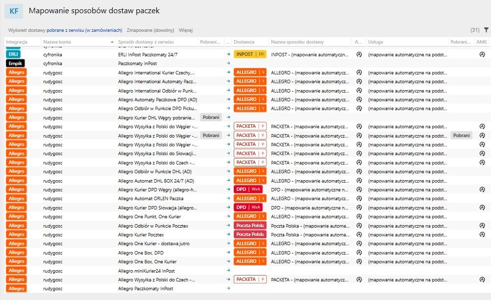Click the Więcej link
This screenshot has height=300, width=491.
186,30
